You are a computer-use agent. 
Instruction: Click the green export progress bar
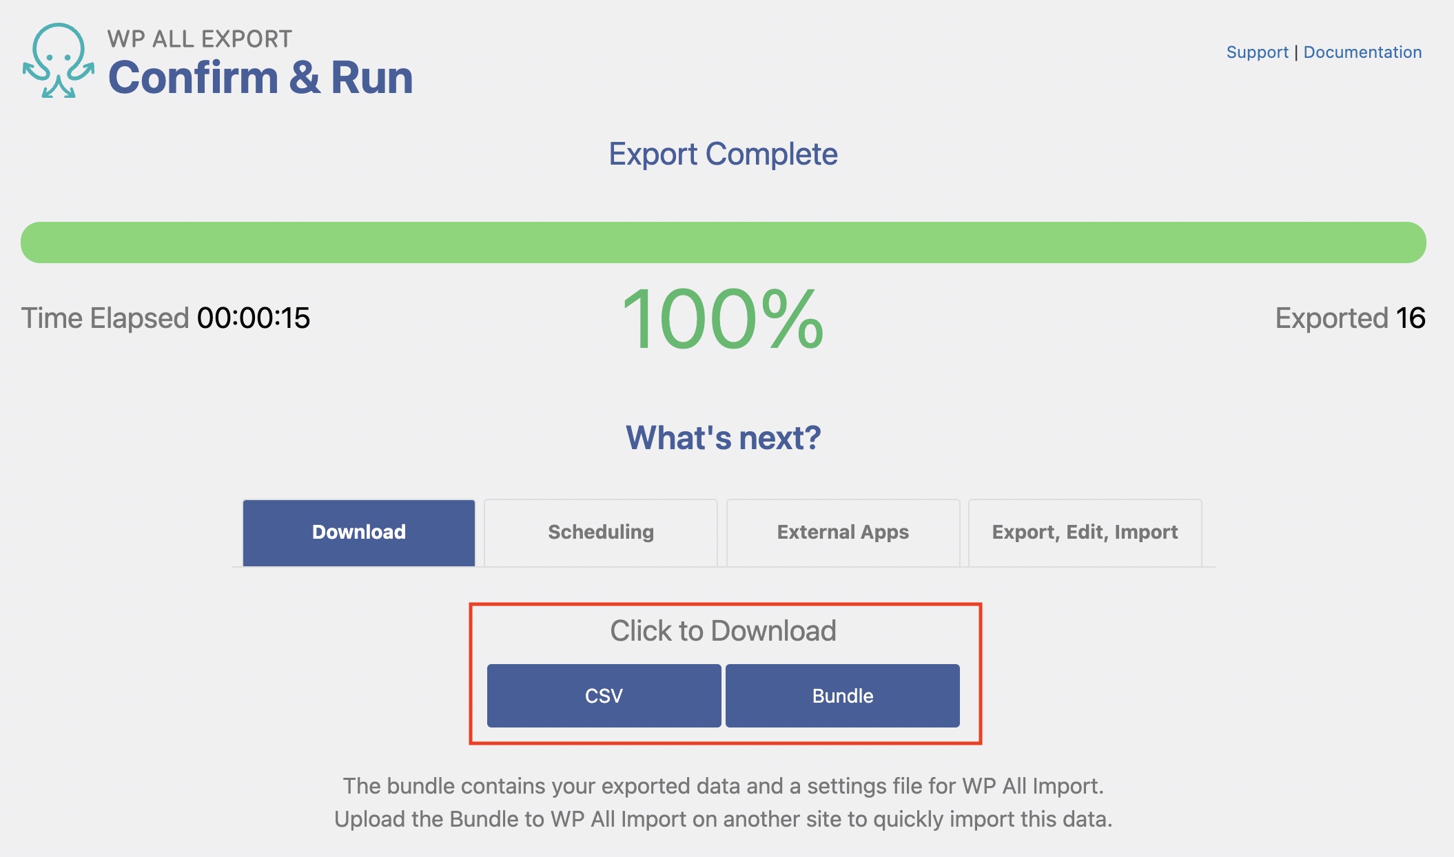pyautogui.click(x=723, y=242)
